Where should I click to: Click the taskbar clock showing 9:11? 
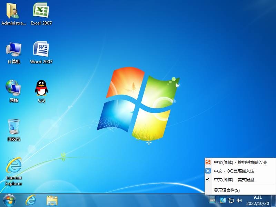(257, 200)
